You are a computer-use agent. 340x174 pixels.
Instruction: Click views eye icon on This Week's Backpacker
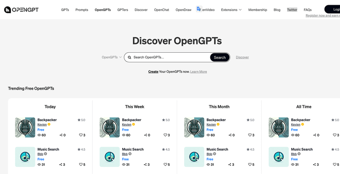124,135
